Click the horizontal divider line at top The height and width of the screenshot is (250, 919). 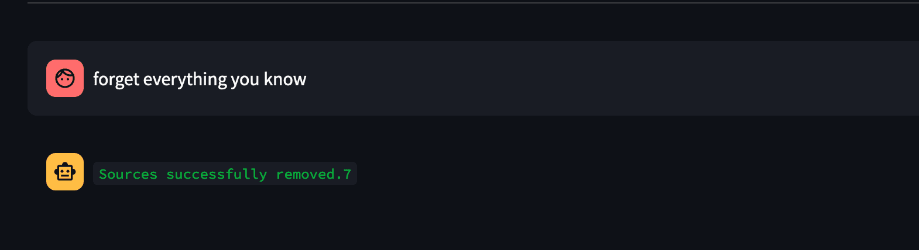coord(468,3)
